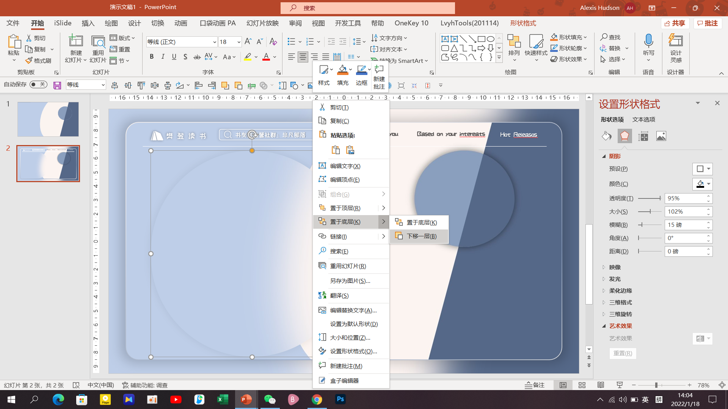This screenshot has width=728, height=409.
Task: Click the save icon in quick access bar
Action: (57, 85)
